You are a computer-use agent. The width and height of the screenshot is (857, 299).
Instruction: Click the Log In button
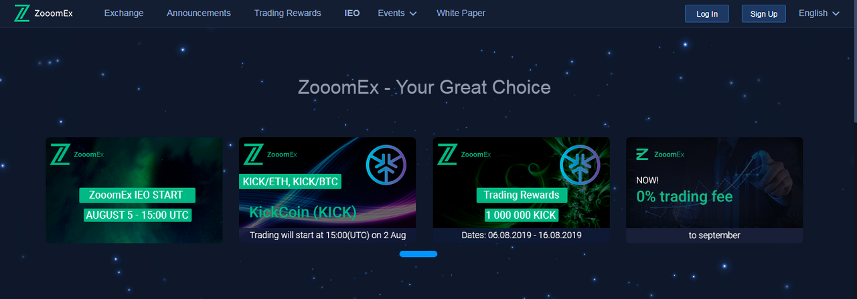707,14
